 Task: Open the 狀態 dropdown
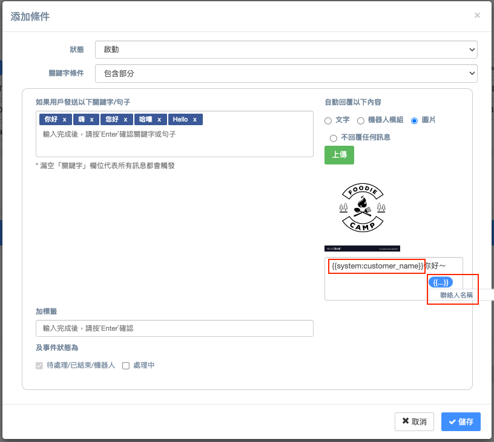click(286, 50)
